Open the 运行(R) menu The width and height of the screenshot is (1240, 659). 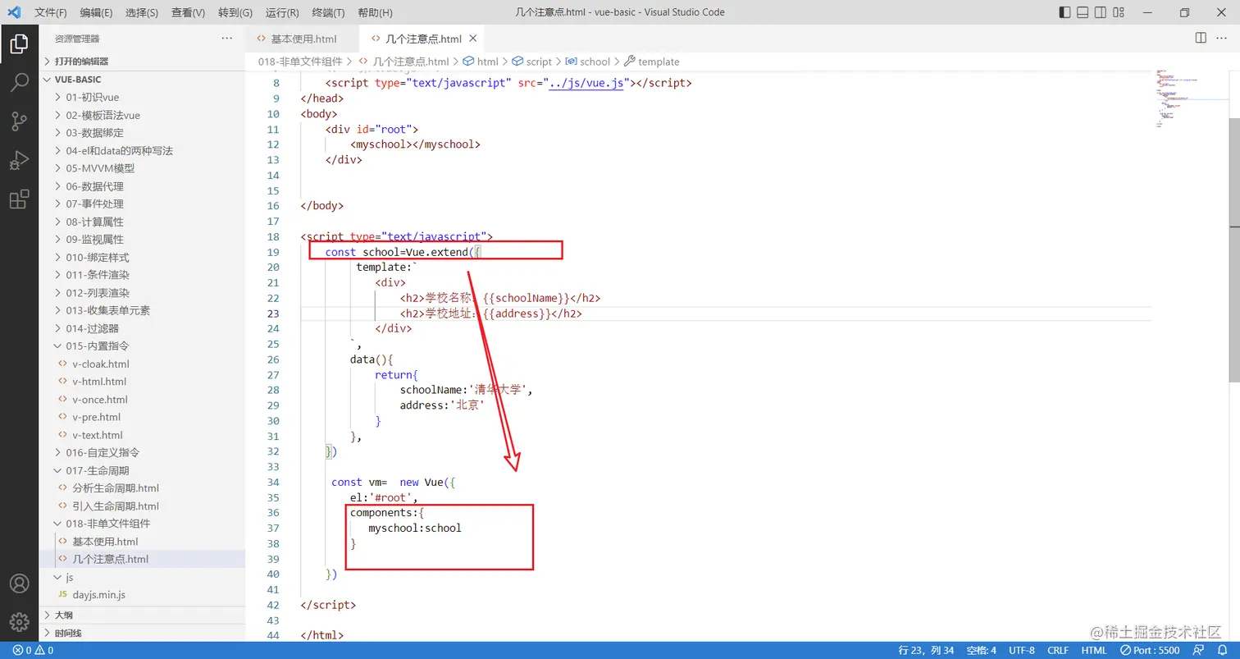(282, 12)
